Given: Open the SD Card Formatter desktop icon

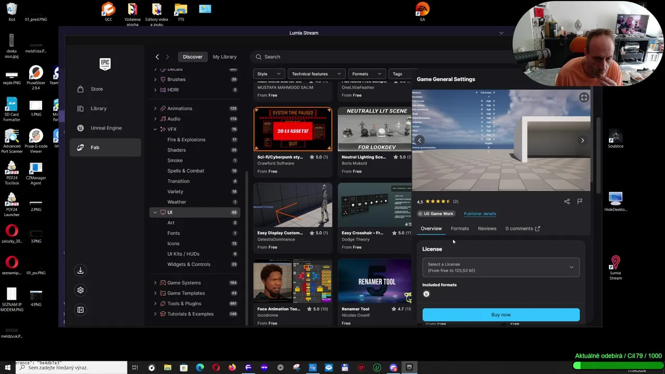Looking at the screenshot, I should [11, 110].
